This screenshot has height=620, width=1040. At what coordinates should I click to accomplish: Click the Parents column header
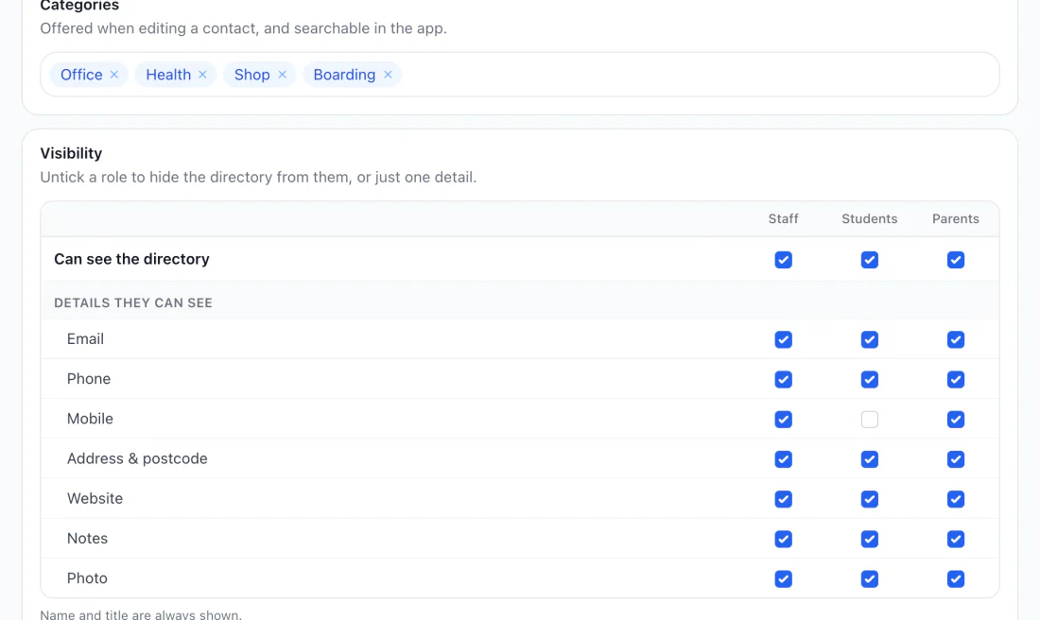[x=956, y=219]
